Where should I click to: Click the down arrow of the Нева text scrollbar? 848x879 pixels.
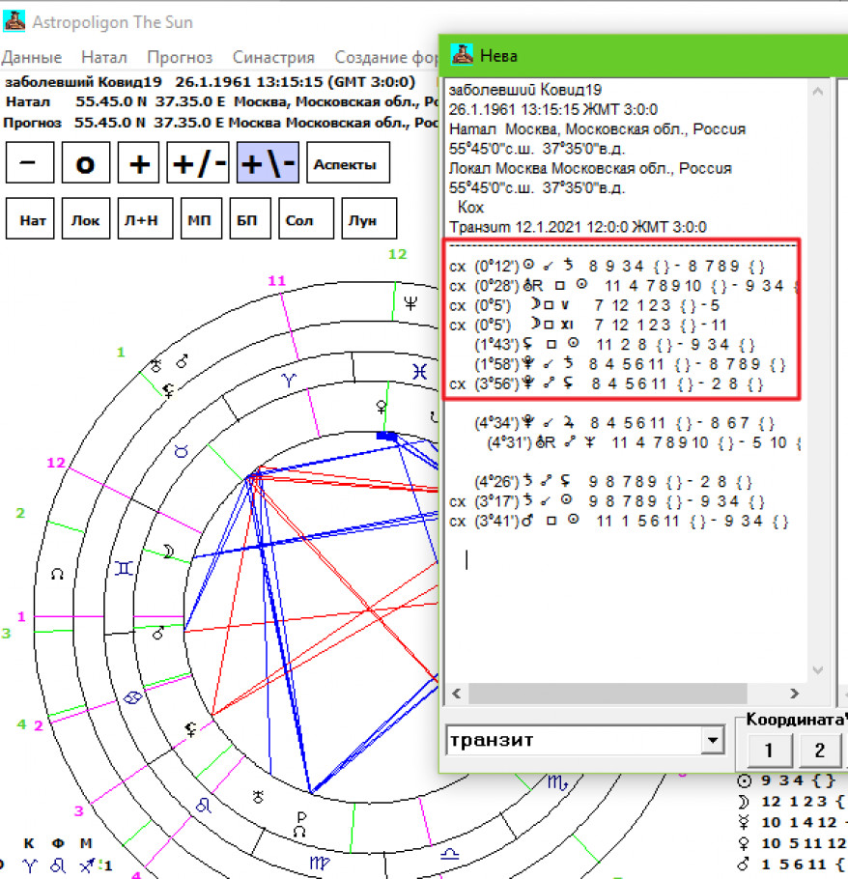pyautogui.click(x=818, y=670)
